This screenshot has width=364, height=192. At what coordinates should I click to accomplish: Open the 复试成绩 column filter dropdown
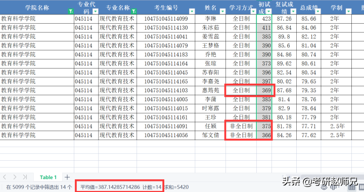(x=293, y=11)
